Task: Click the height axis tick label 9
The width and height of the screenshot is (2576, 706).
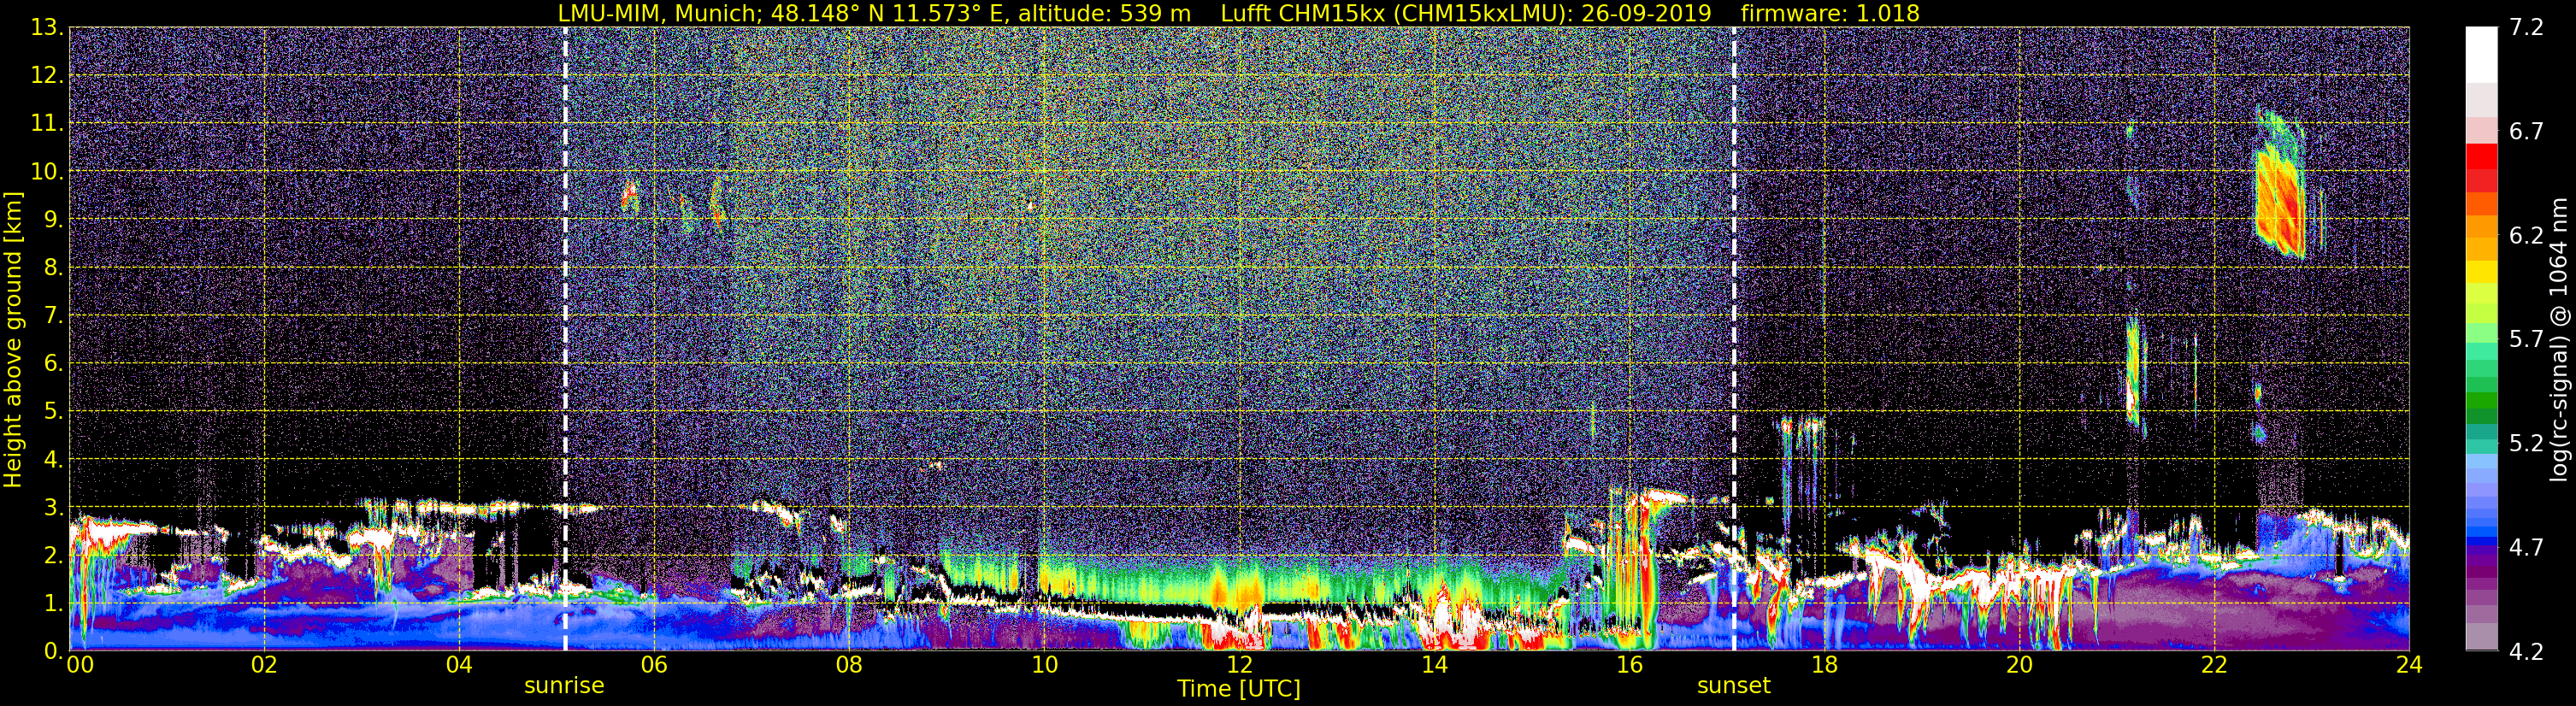Action: point(53,220)
